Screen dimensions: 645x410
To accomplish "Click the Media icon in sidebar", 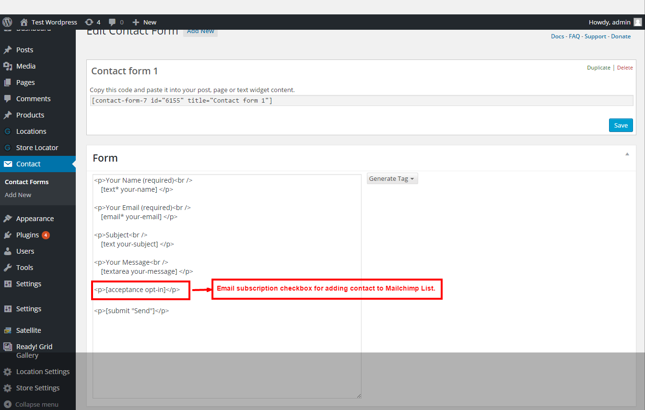I will 8,66.
